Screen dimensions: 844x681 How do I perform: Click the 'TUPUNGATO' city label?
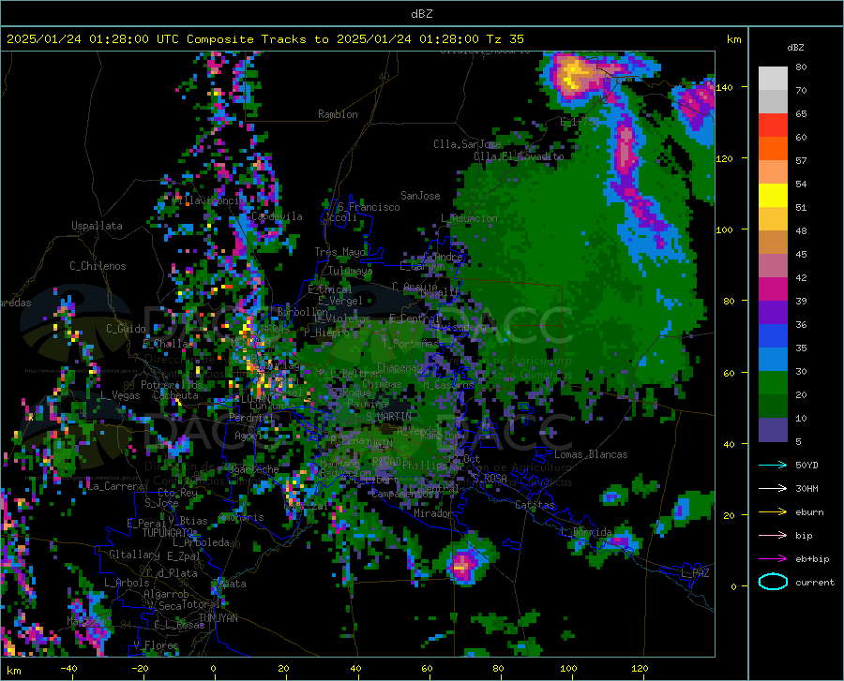point(168,533)
